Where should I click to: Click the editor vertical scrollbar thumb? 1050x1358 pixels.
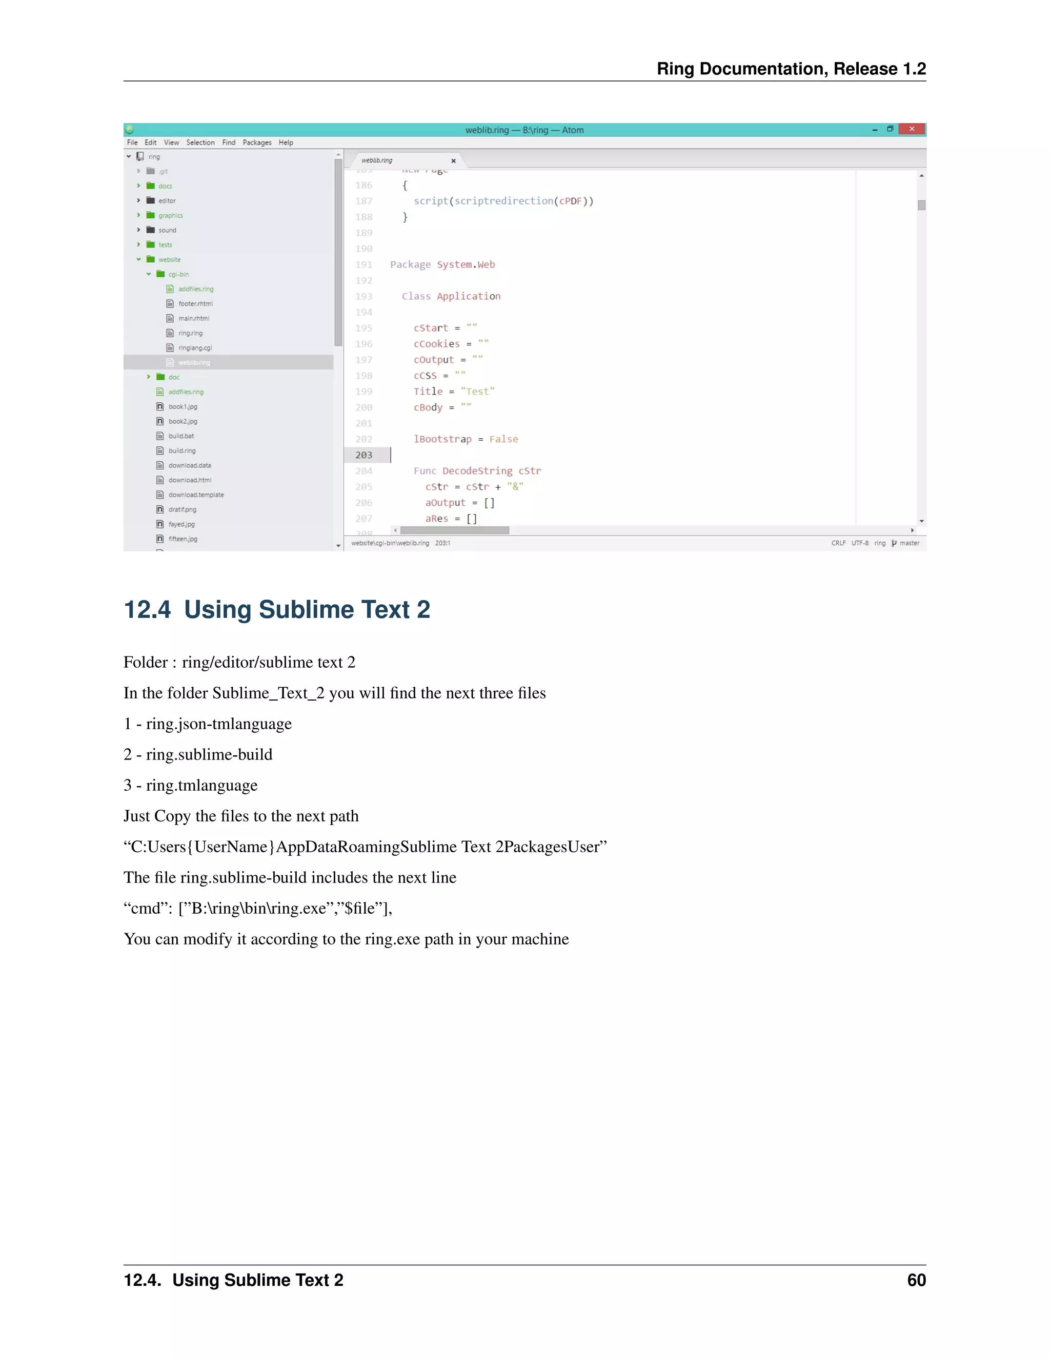tap(921, 205)
